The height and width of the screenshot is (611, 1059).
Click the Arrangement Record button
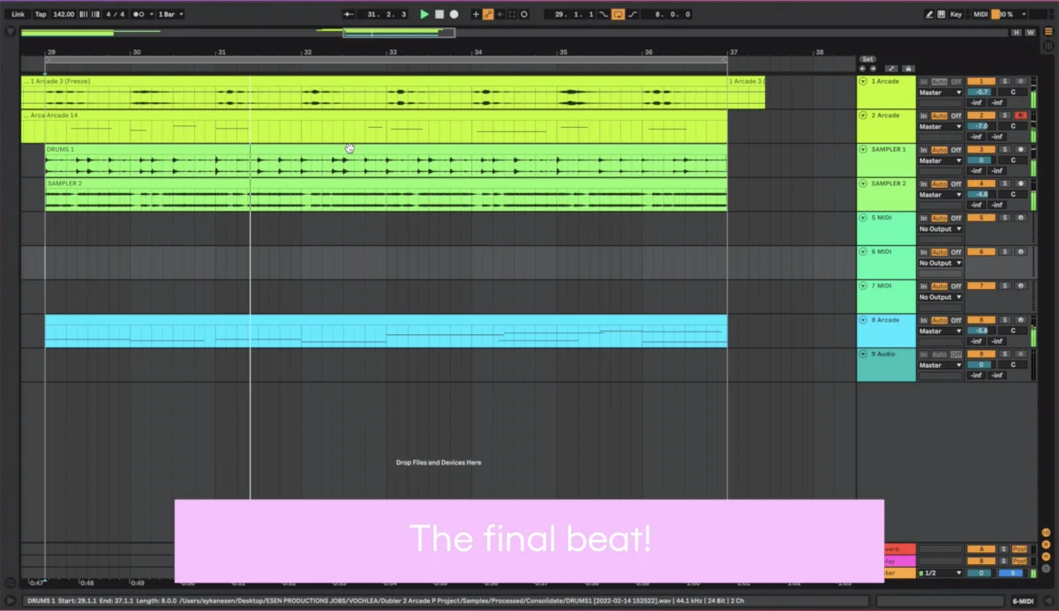[x=454, y=14]
